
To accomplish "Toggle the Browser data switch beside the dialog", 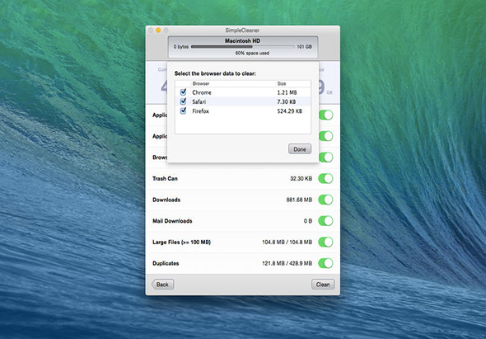I will coord(326,158).
